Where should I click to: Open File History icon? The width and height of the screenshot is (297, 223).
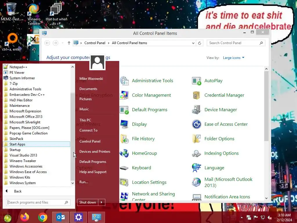(x=124, y=139)
